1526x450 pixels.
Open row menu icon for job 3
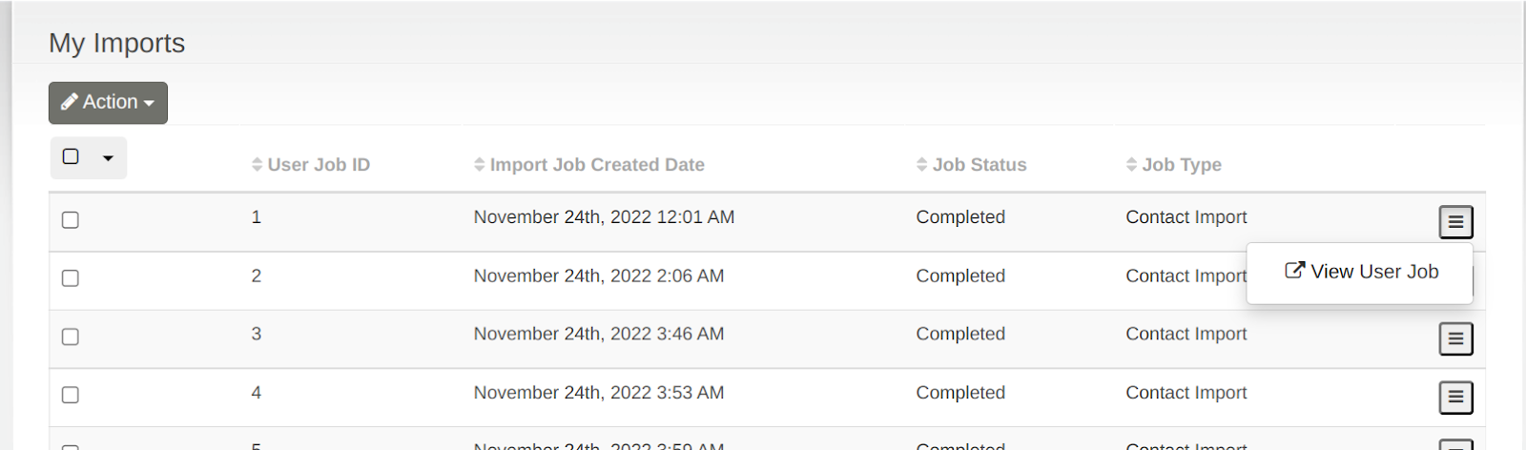click(x=1455, y=338)
